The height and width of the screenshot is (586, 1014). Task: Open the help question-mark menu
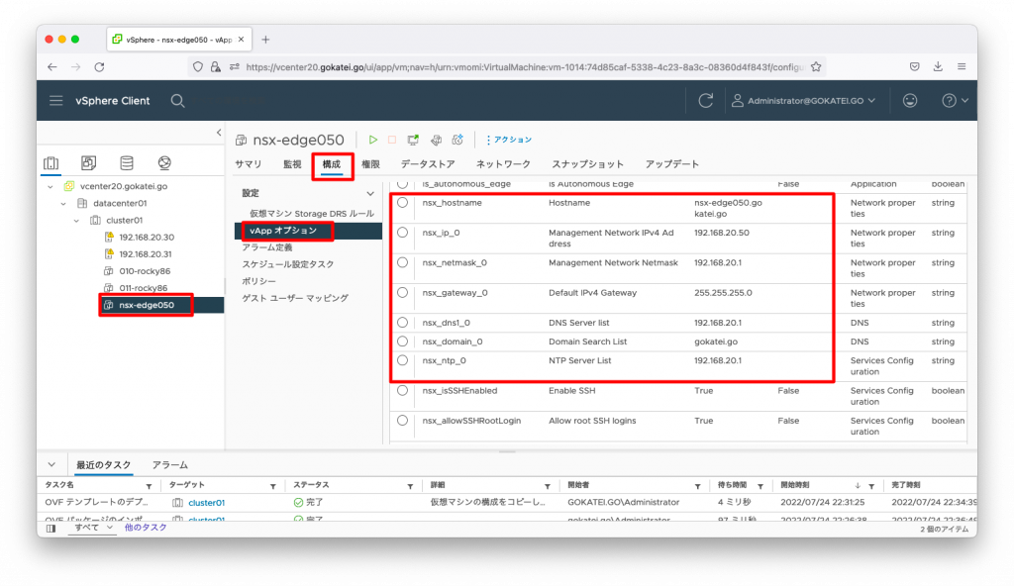[x=948, y=100]
